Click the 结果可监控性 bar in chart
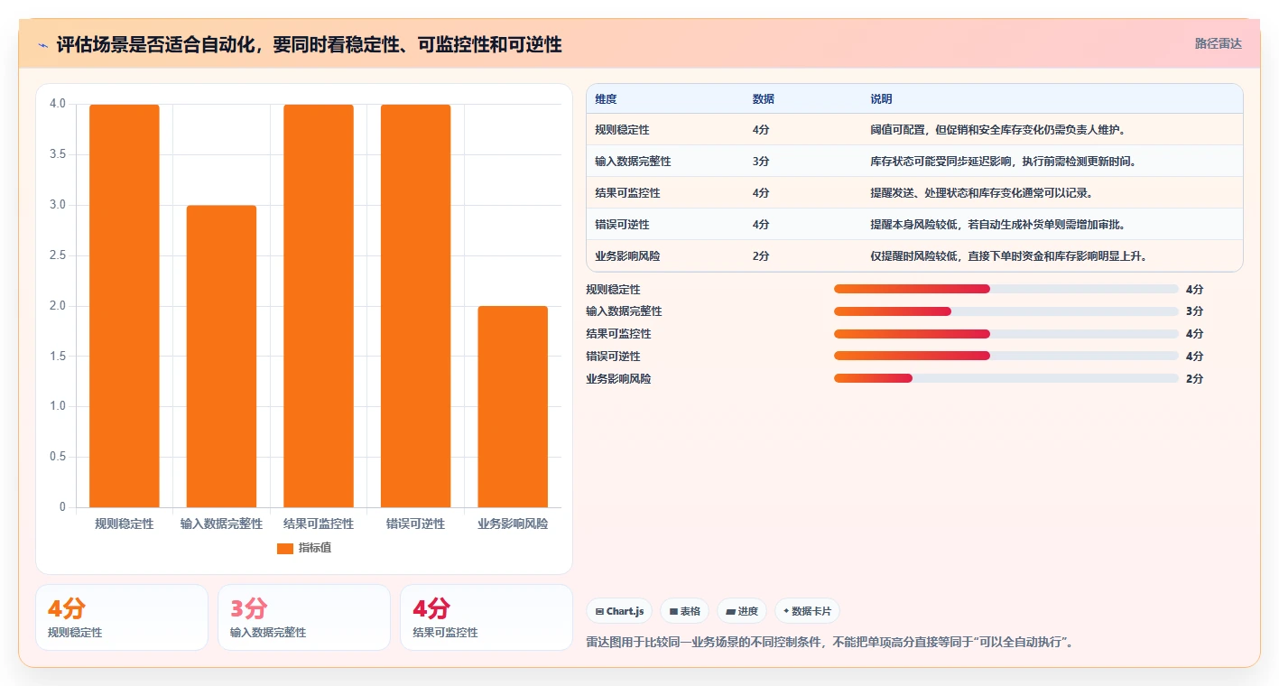 [319, 306]
